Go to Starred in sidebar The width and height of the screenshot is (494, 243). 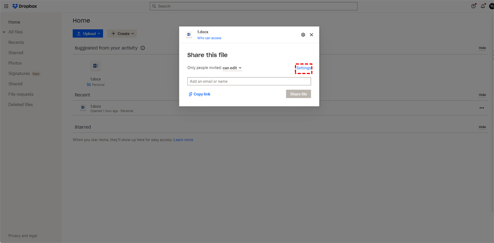coord(16,53)
